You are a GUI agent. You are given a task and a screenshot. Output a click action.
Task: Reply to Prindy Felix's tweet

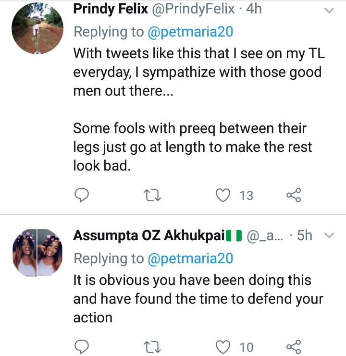[82, 195]
